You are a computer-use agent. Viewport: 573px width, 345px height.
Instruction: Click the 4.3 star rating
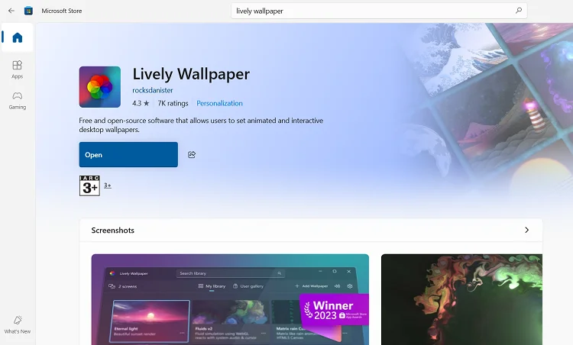coord(141,103)
